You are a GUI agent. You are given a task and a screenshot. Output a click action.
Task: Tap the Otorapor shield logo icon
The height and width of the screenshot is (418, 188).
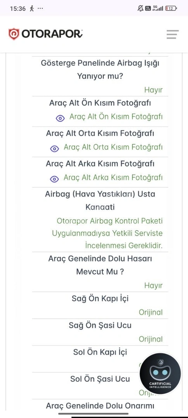point(14,34)
